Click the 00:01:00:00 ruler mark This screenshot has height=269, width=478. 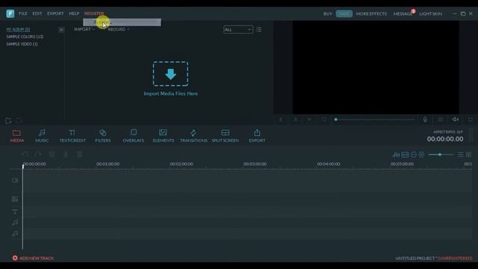(108, 164)
